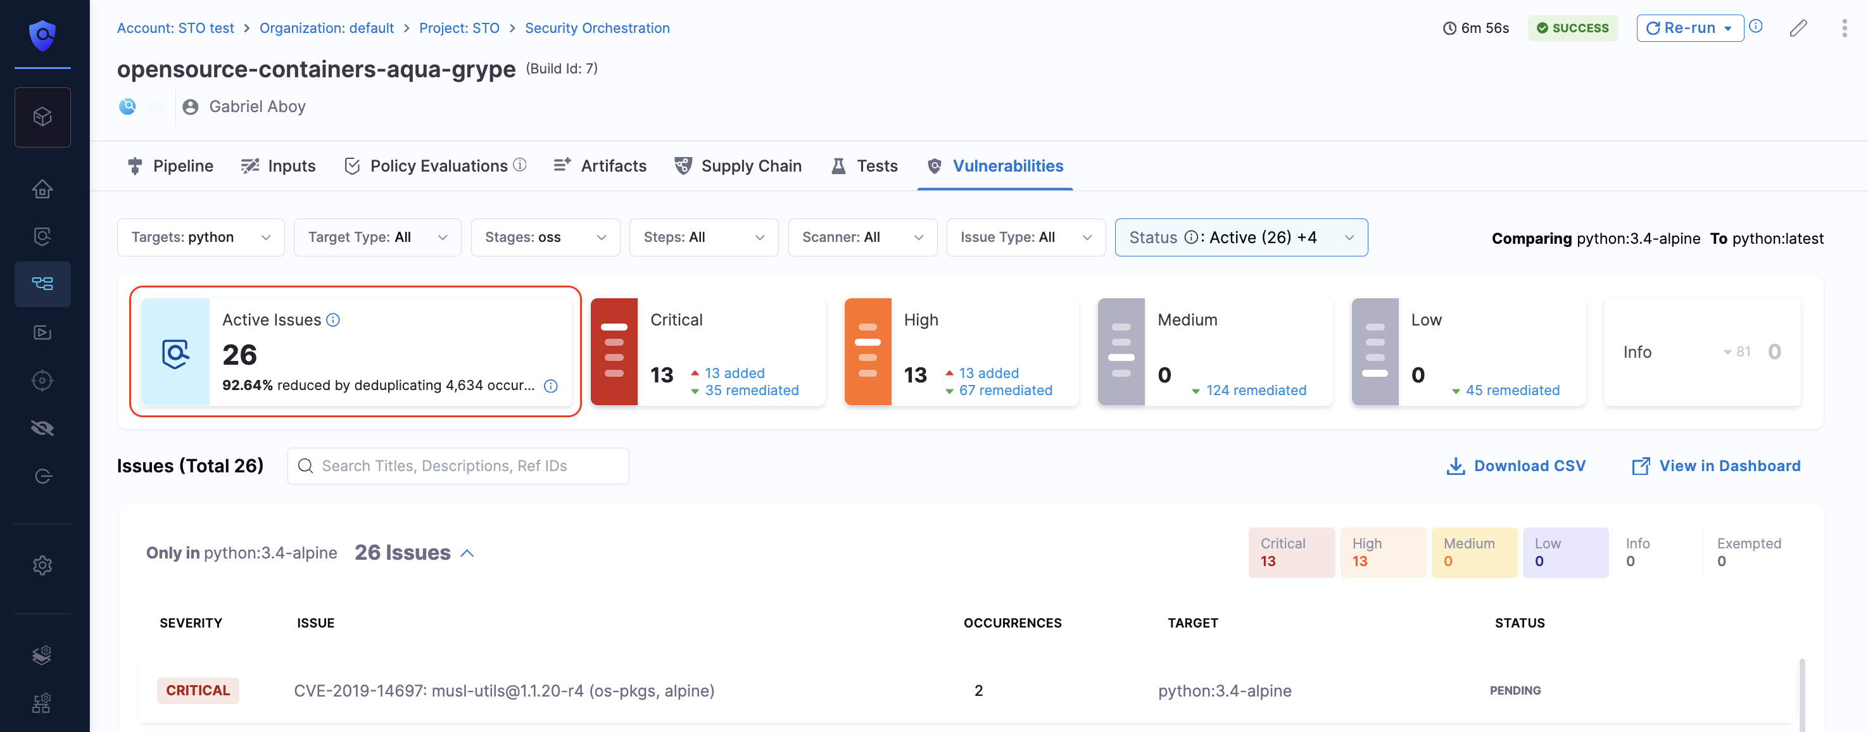Viewport: 1868px width, 732px height.
Task: Click the info icon beside deduplicating percentage
Action: [x=551, y=386]
